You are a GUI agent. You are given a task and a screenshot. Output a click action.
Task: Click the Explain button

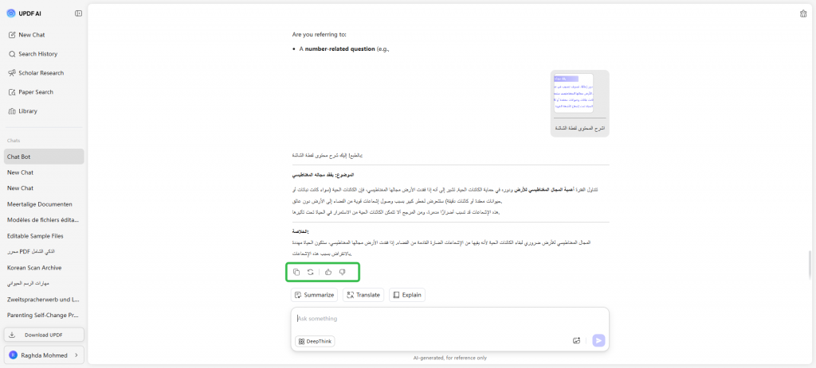(407, 295)
